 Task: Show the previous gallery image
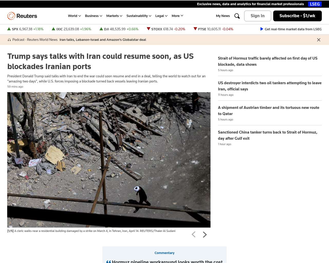(194, 234)
